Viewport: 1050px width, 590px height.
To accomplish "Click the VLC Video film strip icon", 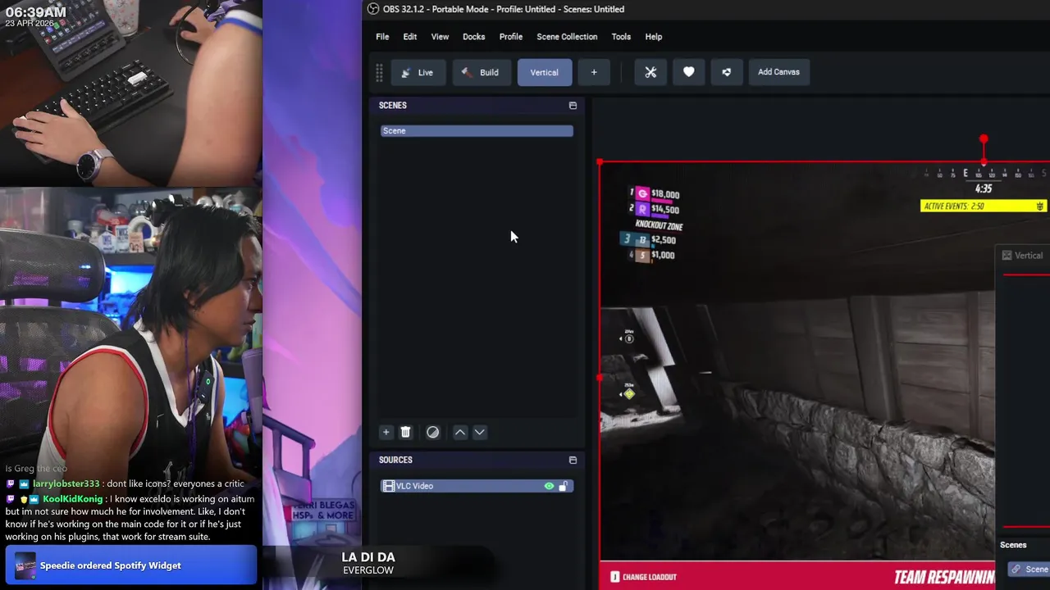I will click(389, 486).
